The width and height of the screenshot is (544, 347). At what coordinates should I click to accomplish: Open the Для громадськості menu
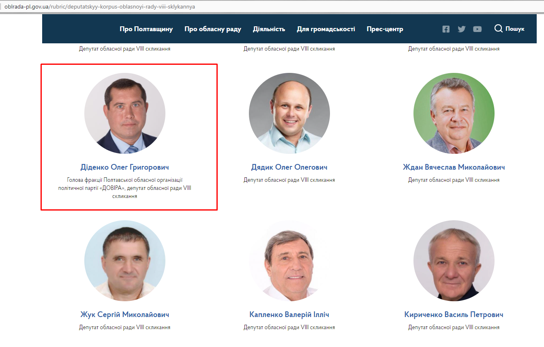[x=326, y=29]
